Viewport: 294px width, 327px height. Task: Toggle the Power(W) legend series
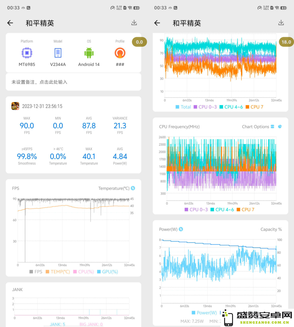coord(204,313)
